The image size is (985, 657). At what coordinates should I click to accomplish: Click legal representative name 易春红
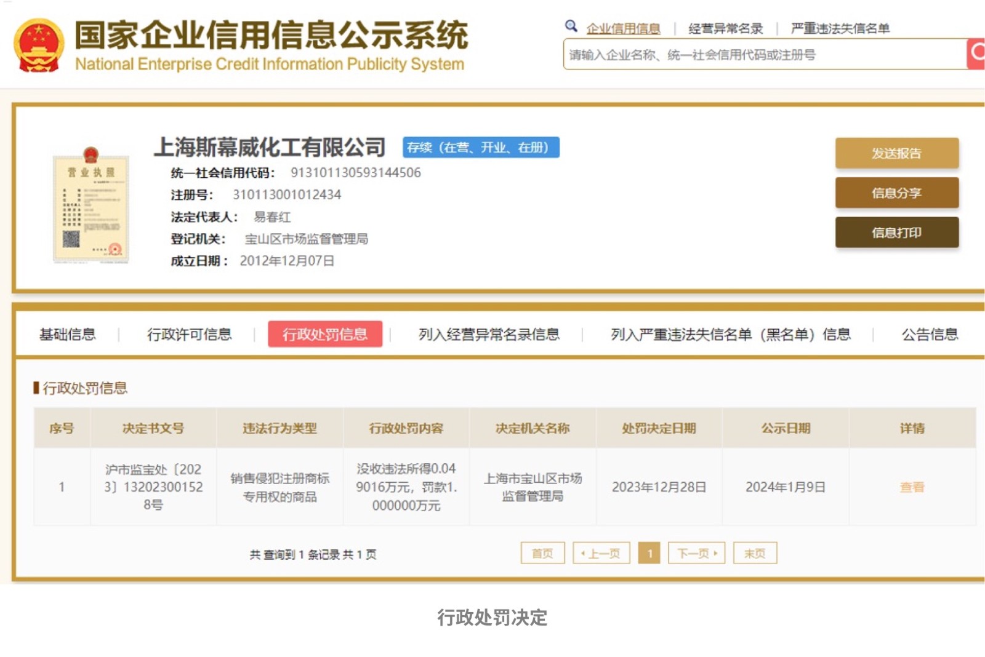(272, 217)
